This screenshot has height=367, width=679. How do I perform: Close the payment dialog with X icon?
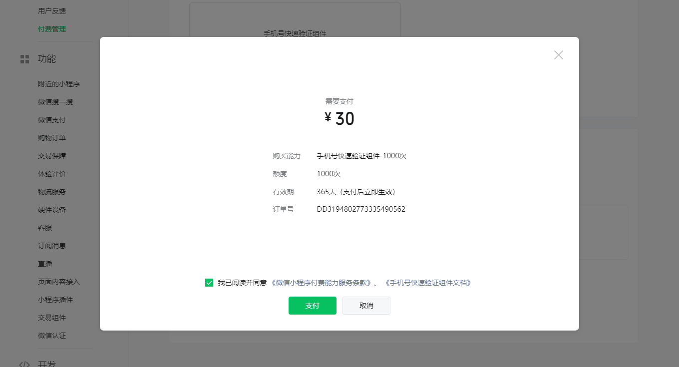pos(559,55)
